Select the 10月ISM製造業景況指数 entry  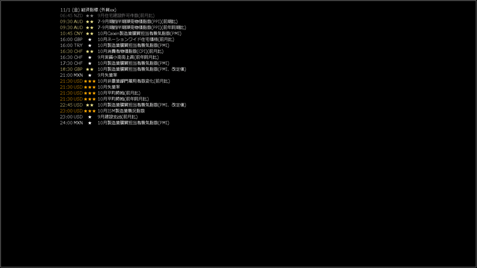click(x=121, y=111)
